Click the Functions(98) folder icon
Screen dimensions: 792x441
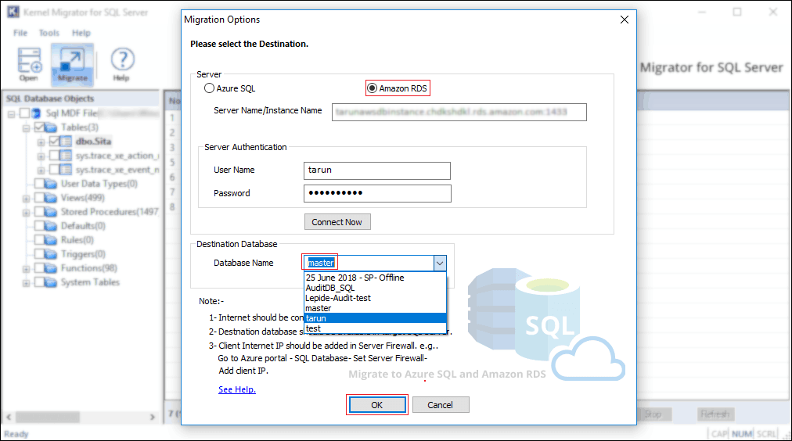(x=51, y=268)
